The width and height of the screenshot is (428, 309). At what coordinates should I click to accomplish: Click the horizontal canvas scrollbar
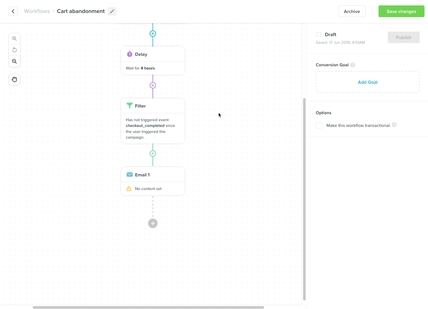point(148,307)
